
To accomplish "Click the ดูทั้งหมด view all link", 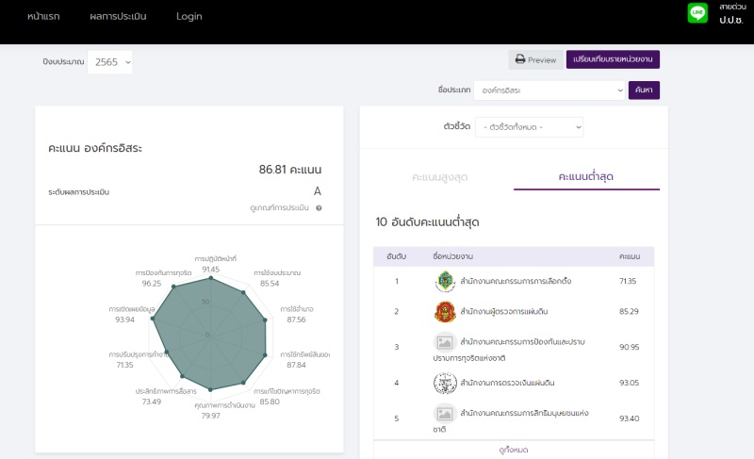I will coord(514,450).
